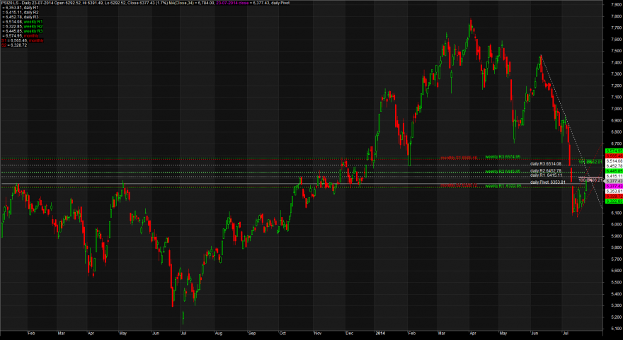The width and height of the screenshot is (623, 340).
Task: Select legend line '= 6,415.11, daily R2'
Action: [20, 12]
